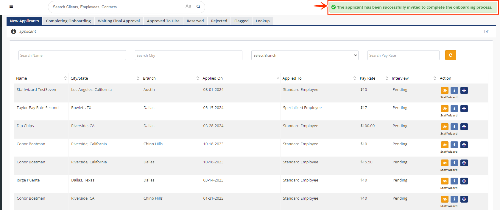Click the Search Name input field

(72, 56)
